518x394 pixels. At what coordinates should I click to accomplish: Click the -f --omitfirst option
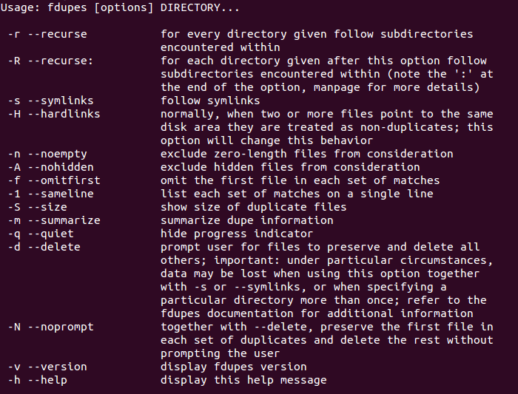(54, 180)
